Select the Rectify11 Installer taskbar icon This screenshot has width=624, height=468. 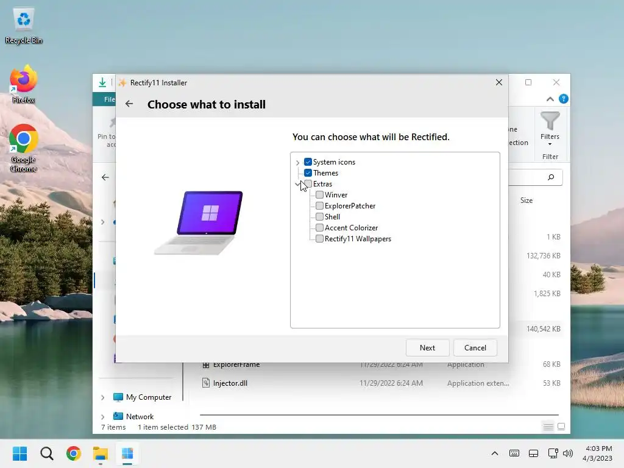pyautogui.click(x=127, y=453)
